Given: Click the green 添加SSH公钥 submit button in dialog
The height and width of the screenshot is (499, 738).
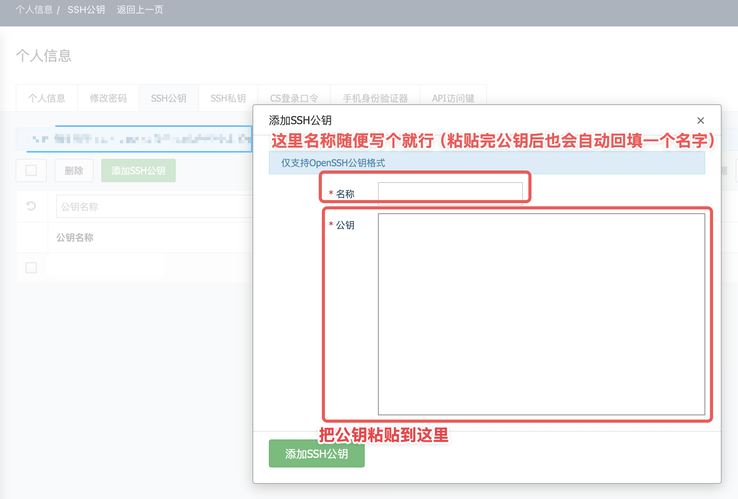Looking at the screenshot, I should (x=316, y=454).
